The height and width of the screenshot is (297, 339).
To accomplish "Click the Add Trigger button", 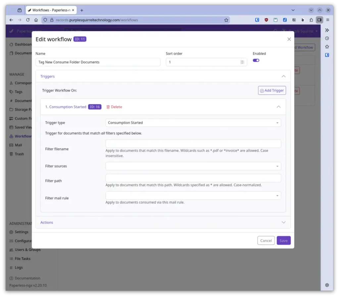I will coord(272,90).
